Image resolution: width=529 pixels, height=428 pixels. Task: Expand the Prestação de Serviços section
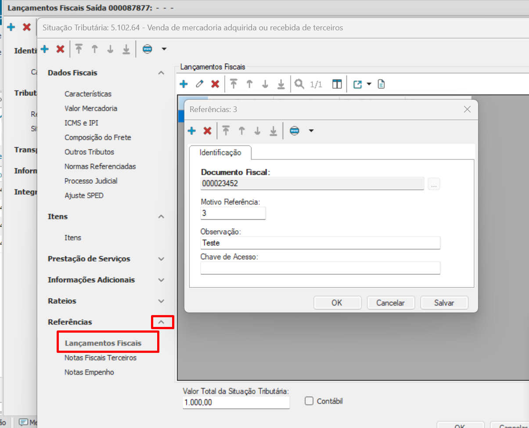[161, 259]
